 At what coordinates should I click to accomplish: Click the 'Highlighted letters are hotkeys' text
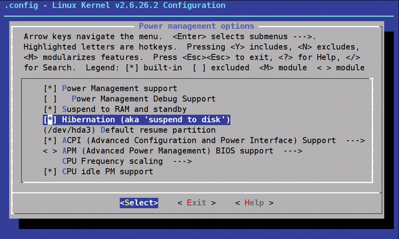point(100,47)
